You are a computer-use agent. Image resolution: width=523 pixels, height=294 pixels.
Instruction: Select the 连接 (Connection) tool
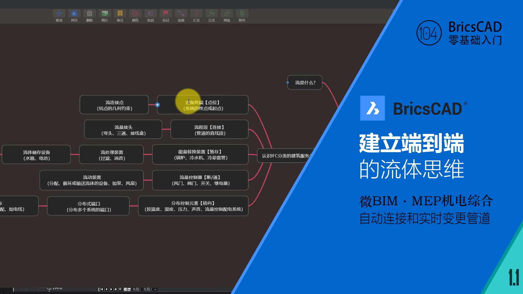[x=181, y=14]
